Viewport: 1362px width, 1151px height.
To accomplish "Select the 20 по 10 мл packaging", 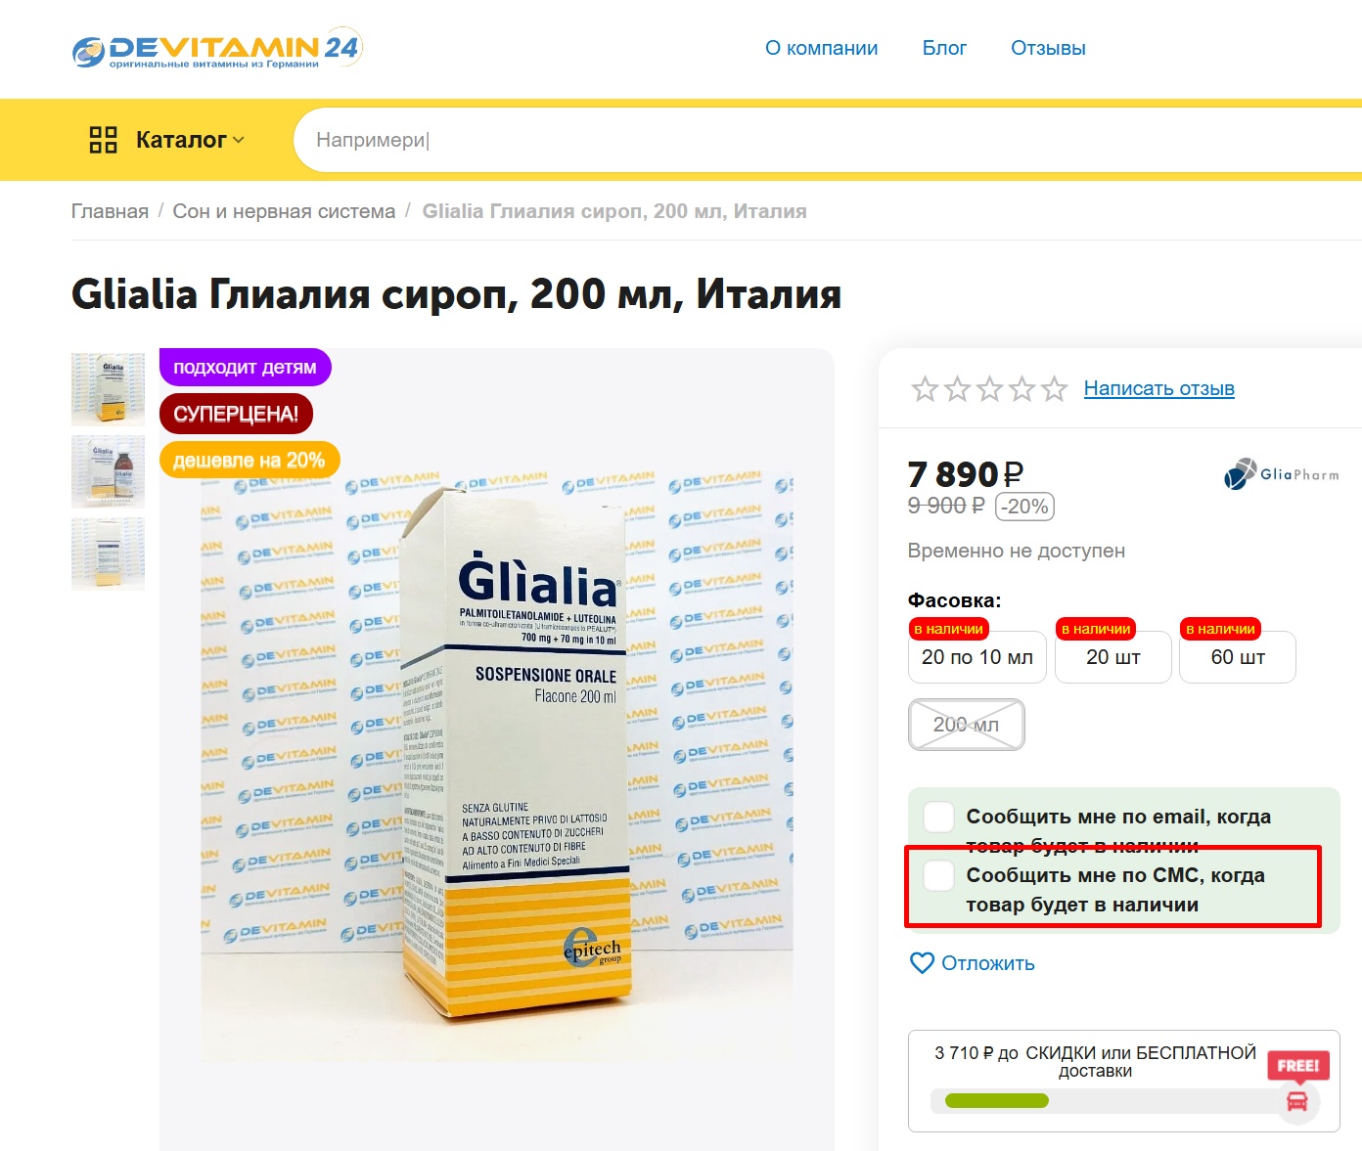I will click(x=977, y=657).
